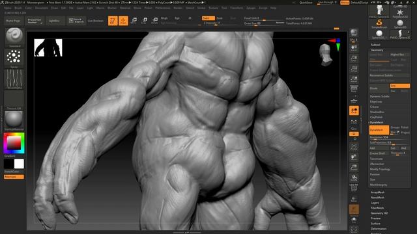417x234 pixels.
Task: Click the BPR render icon
Action: pyautogui.click(x=354, y=33)
